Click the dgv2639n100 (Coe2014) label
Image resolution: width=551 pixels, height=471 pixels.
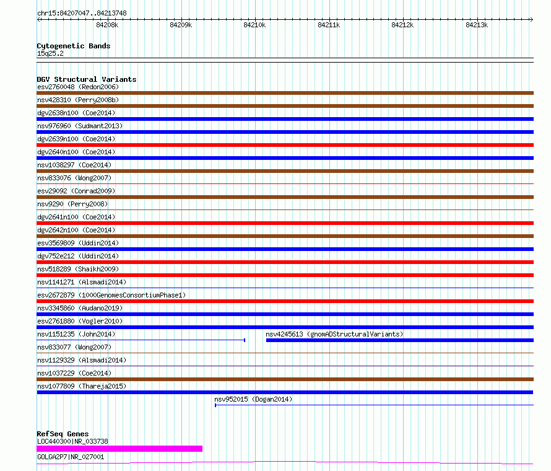tap(76, 139)
